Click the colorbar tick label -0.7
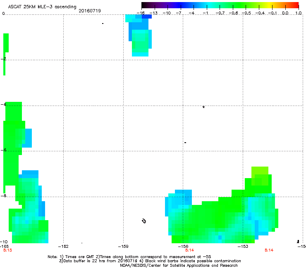The height and width of the screenshot is (268, 306). pos(220,13)
